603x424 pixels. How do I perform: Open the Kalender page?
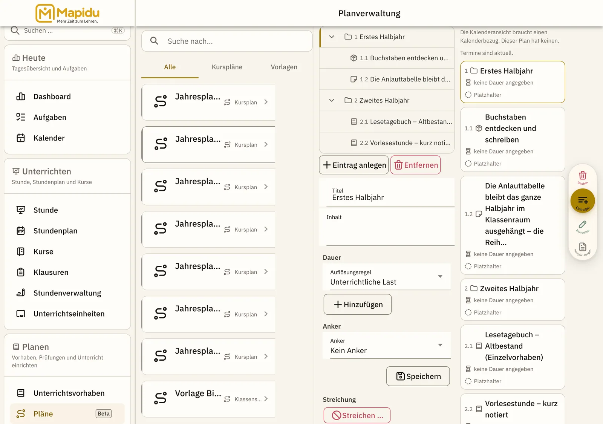click(67, 138)
